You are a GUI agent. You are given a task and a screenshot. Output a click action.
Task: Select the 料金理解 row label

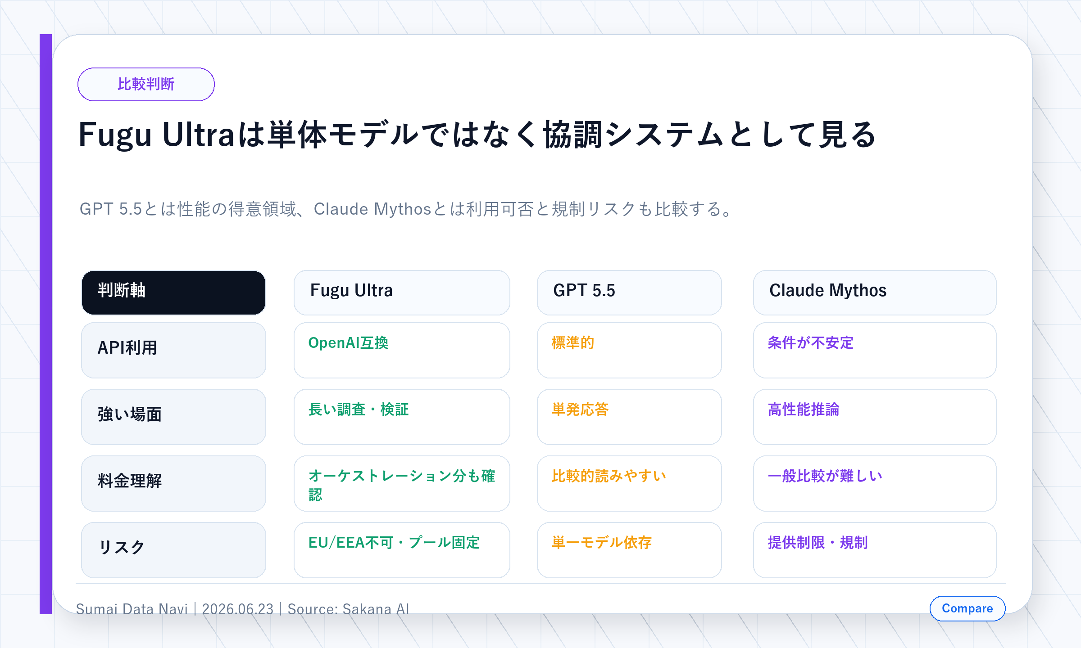(x=173, y=483)
